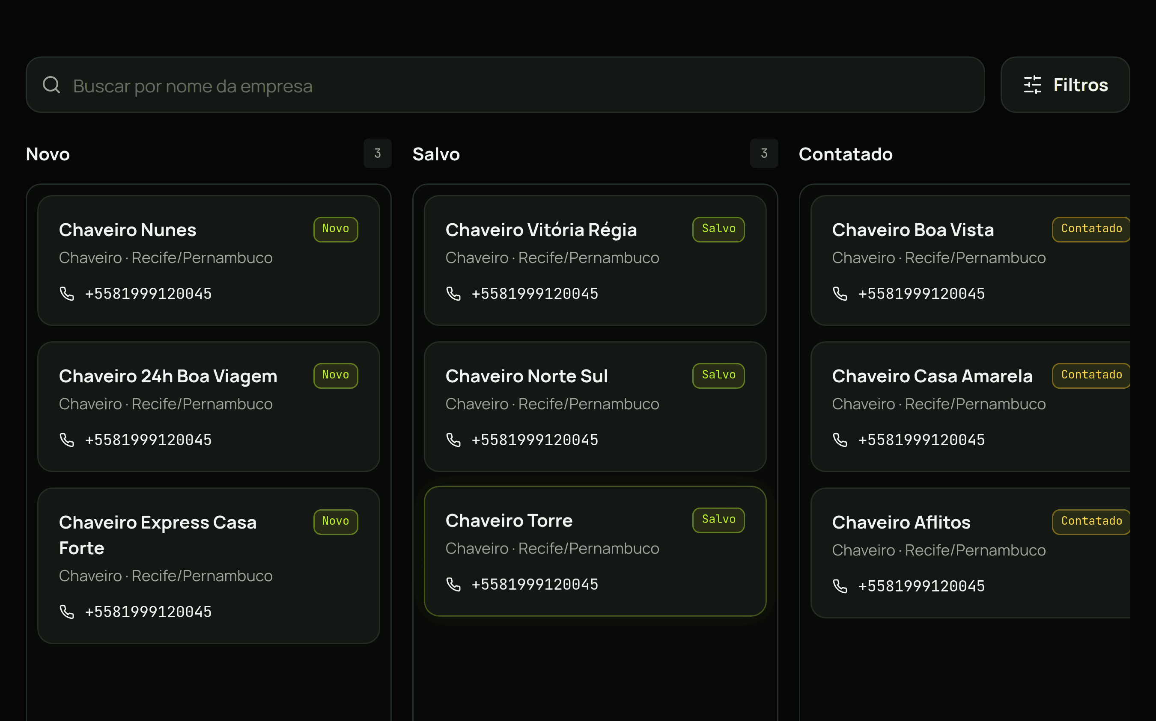Click location line under Chaveiro Vitória Régia
Viewport: 1156px width, 721px height.
[552, 257]
